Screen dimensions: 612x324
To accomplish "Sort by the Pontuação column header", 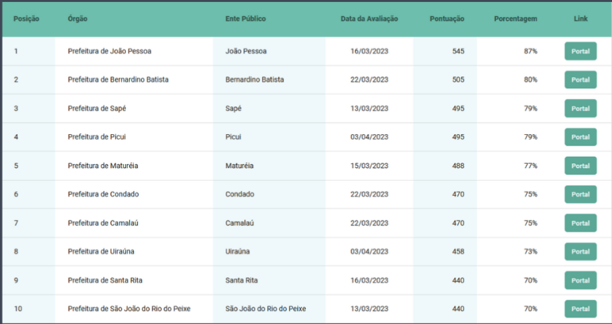I will tap(447, 19).
